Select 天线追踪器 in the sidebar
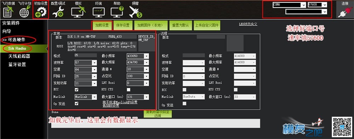 coord(19,56)
